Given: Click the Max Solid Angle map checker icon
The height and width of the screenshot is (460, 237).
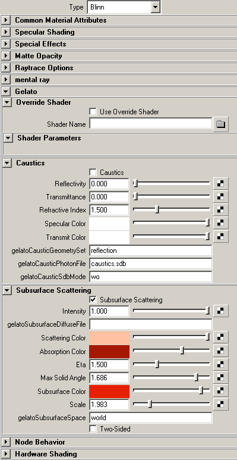Looking at the screenshot, I should click(220, 377).
